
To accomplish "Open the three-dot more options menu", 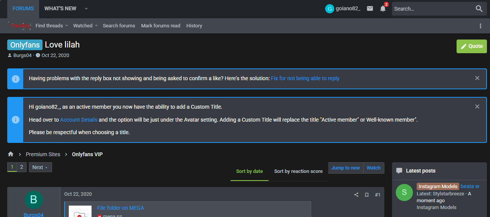I will 481,26.
